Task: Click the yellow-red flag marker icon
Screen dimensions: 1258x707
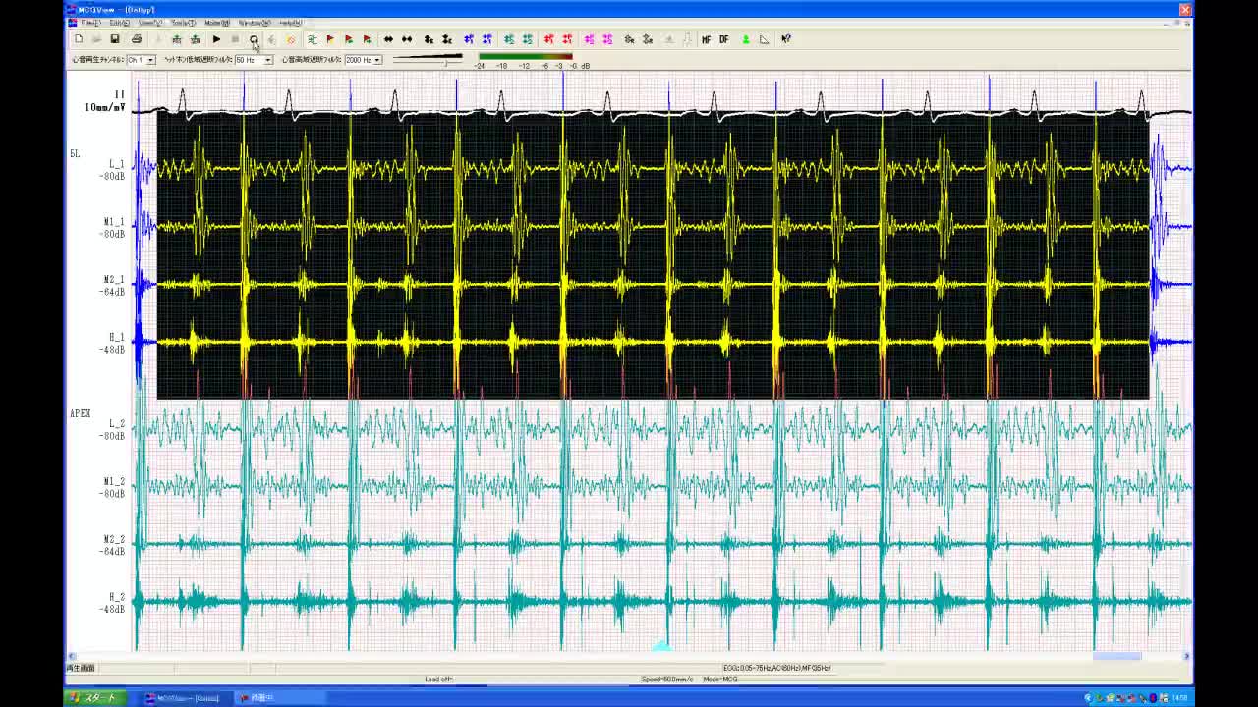Action: (329, 39)
